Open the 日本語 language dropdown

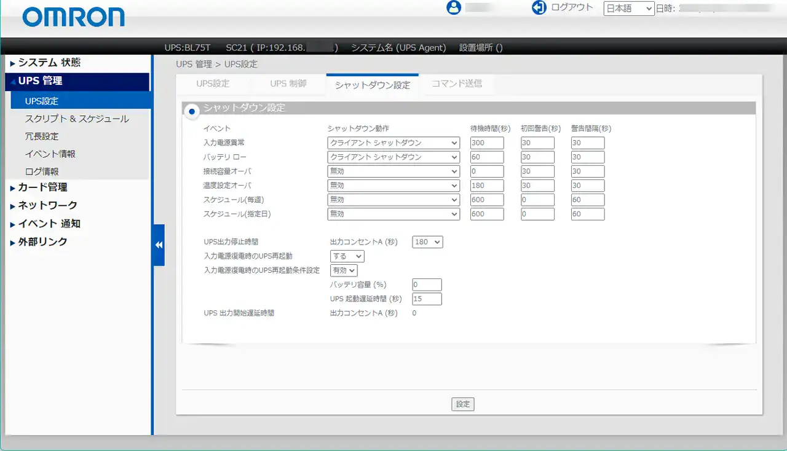tap(628, 9)
